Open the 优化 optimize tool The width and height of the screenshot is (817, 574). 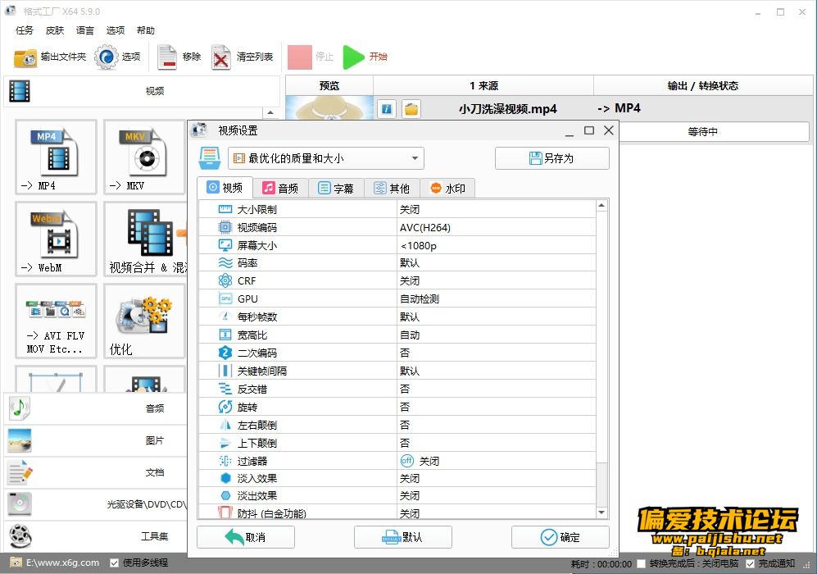tap(145, 321)
